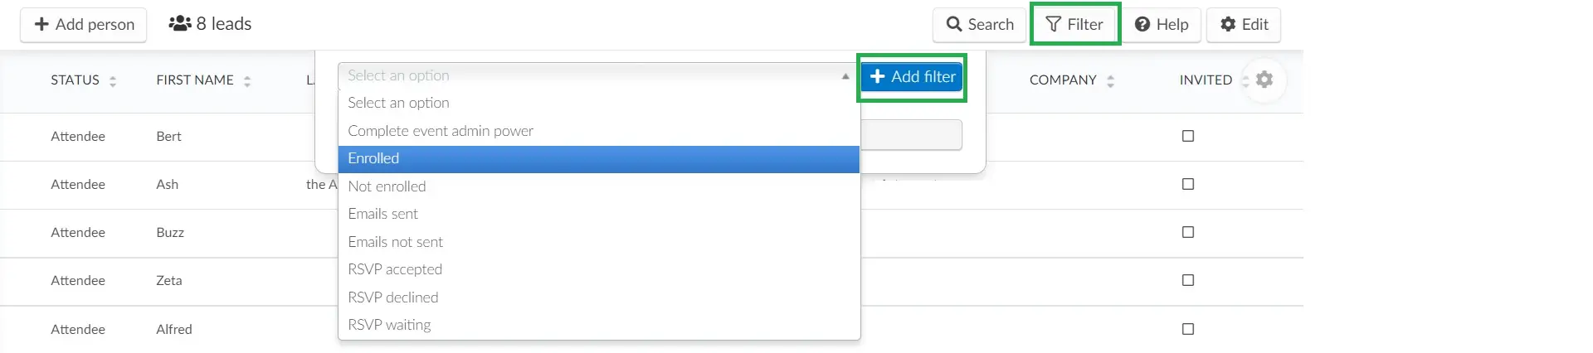
Task: Open Edit gear button
Action: pos(1244,25)
